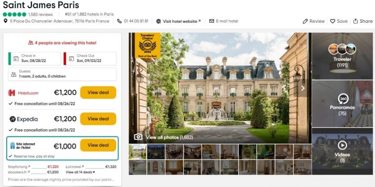Click View deal for Hotels.com

click(x=98, y=92)
